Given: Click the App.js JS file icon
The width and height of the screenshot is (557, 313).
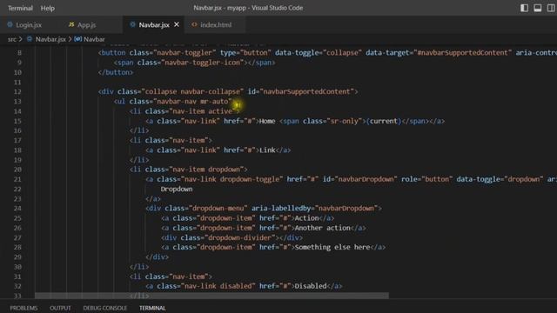Looking at the screenshot, I should point(71,24).
